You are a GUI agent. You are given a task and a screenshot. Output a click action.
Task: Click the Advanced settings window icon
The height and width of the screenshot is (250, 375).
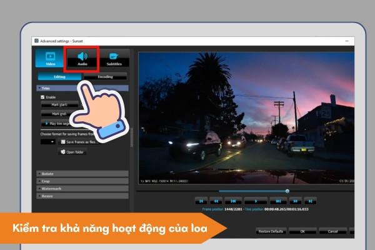36,41
